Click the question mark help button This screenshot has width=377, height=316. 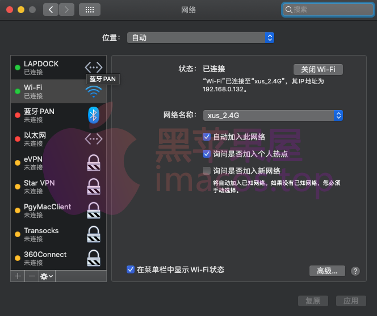tap(355, 271)
